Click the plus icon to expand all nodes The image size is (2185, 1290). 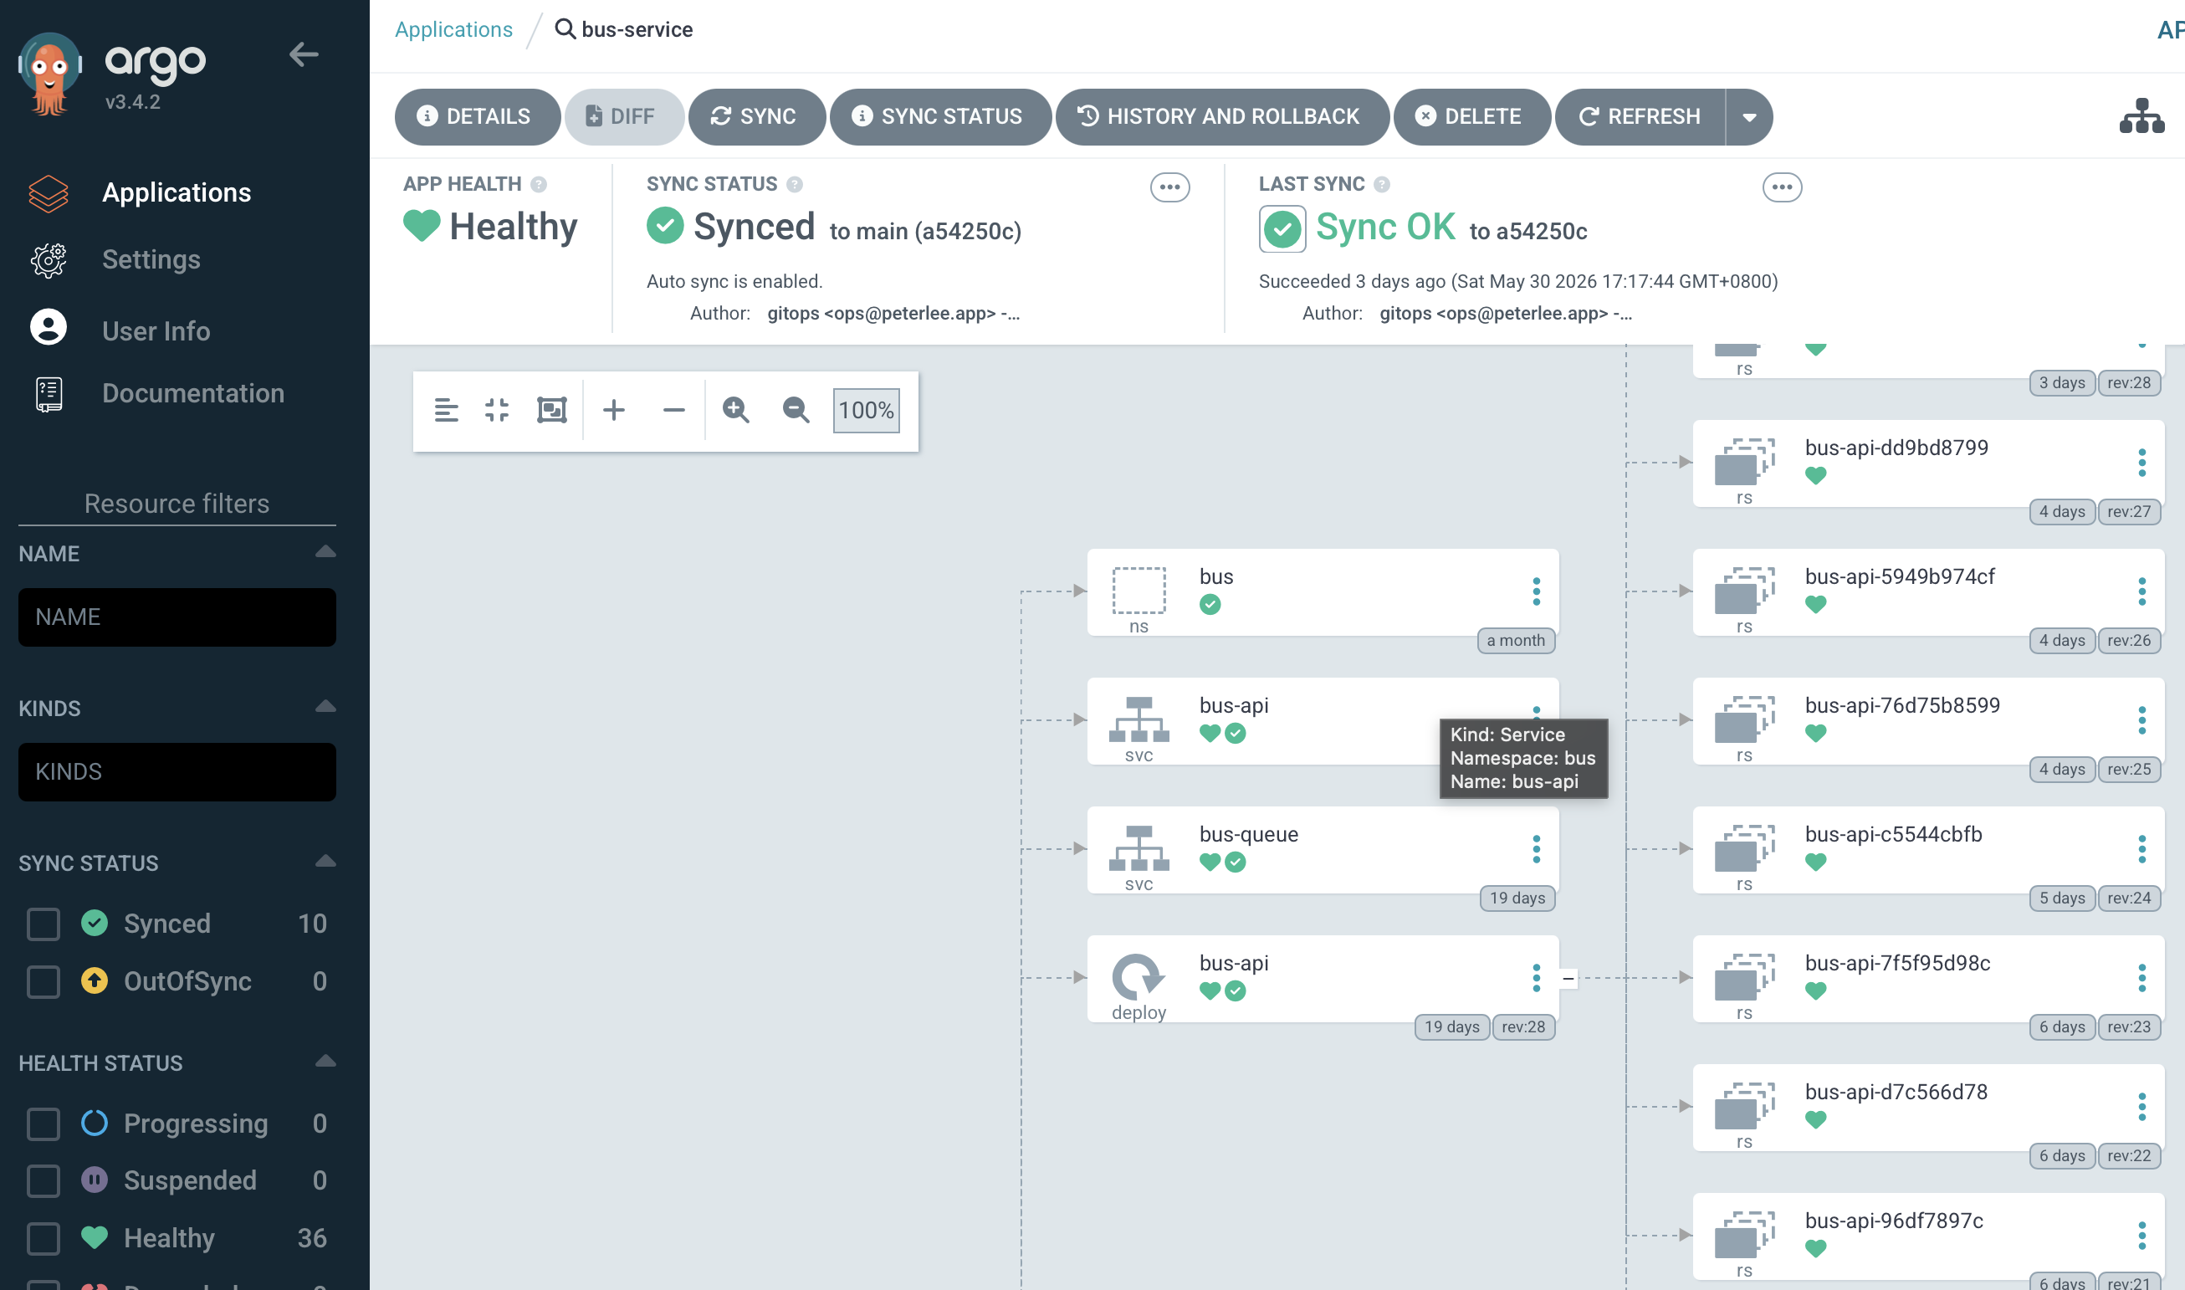click(x=614, y=410)
